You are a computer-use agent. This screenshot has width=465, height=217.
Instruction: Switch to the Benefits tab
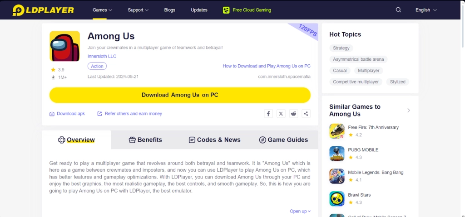coord(145,140)
